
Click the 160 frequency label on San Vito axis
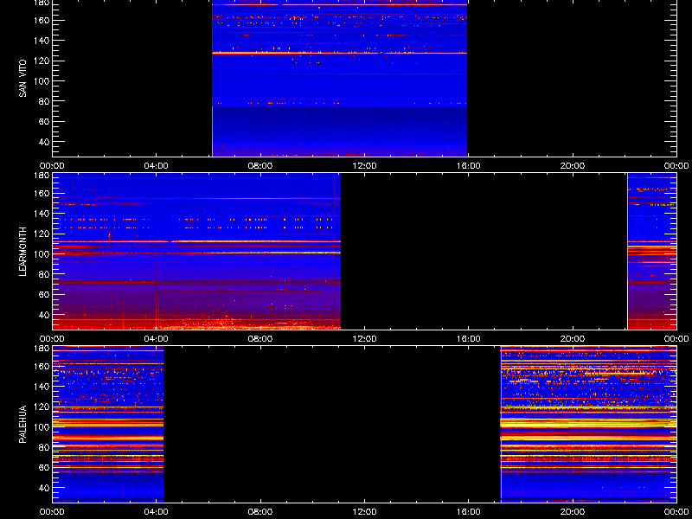pyautogui.click(x=41, y=20)
